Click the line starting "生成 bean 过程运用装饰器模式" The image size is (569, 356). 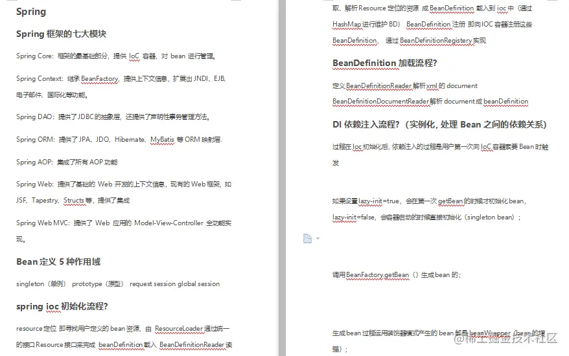coord(439,333)
